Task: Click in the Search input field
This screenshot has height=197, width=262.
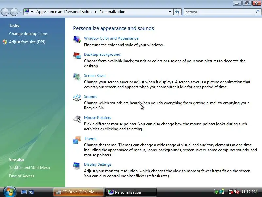Action: pyautogui.click(x=220, y=12)
